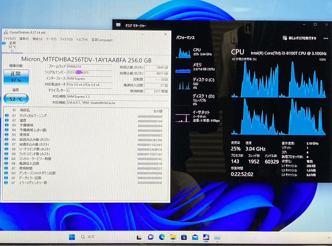
Task: Open 編集(E) menu in CrystalDiskInfo
Action: [24, 39]
